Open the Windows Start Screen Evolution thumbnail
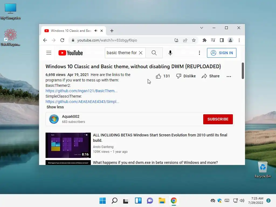The image size is (276, 207). click(x=68, y=145)
